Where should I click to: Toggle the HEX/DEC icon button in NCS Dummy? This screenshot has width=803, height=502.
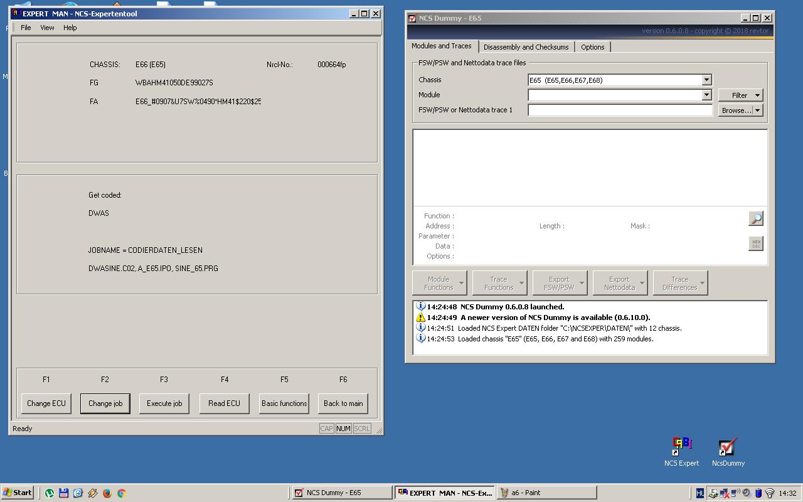point(756,243)
